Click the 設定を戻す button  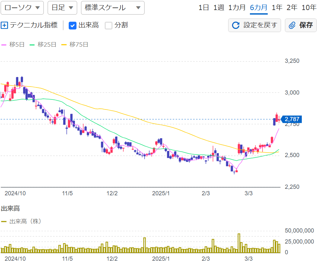point(254,25)
